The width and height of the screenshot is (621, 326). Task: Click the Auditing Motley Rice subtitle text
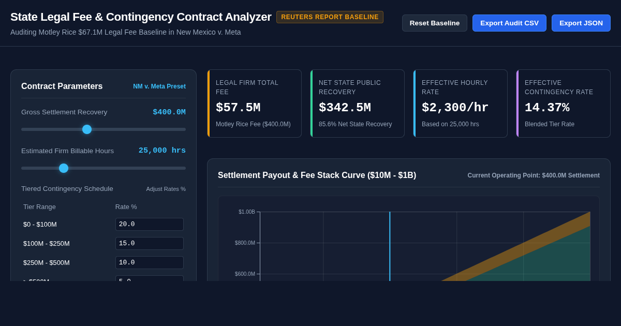point(126,32)
